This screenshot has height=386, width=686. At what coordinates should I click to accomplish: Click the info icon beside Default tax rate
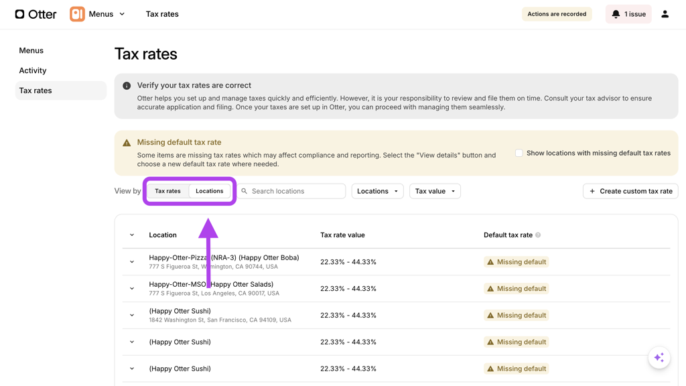tap(538, 235)
